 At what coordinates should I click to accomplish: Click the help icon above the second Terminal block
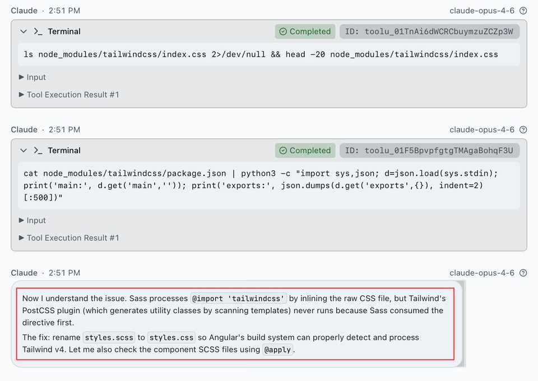pyautogui.click(x=523, y=129)
